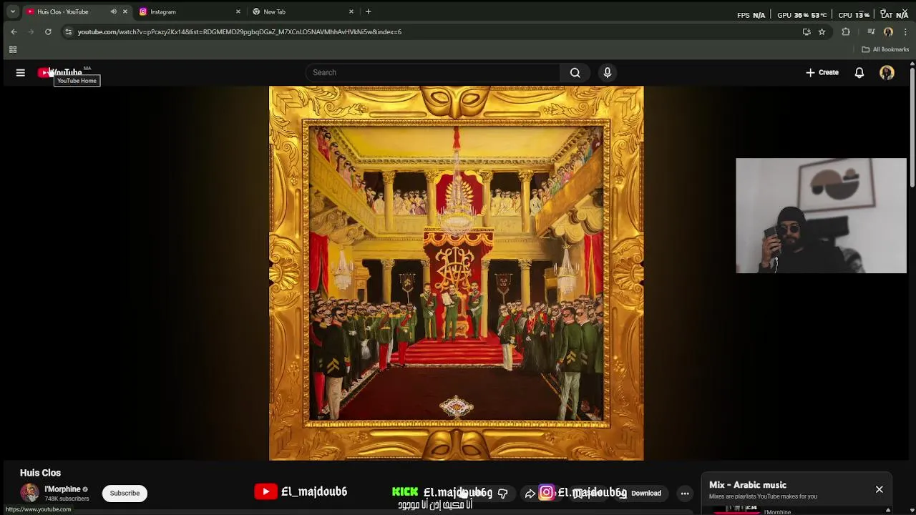
Task: Open the Create menu
Action: (x=822, y=72)
